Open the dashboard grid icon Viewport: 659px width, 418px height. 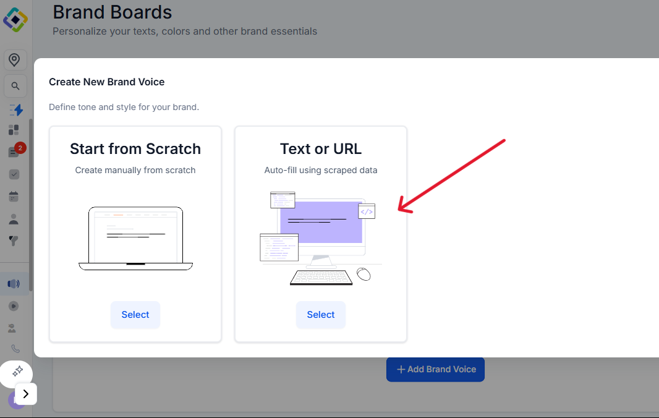14,130
